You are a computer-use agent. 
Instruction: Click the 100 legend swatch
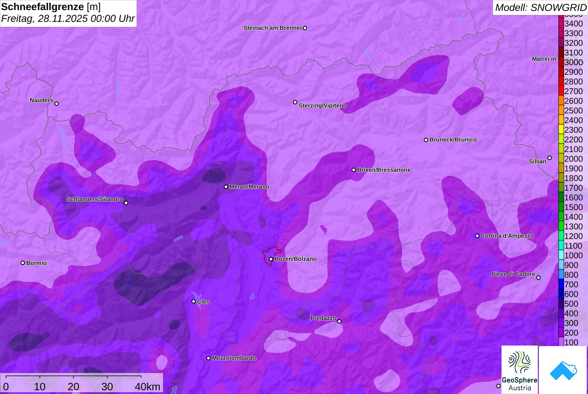(561, 342)
